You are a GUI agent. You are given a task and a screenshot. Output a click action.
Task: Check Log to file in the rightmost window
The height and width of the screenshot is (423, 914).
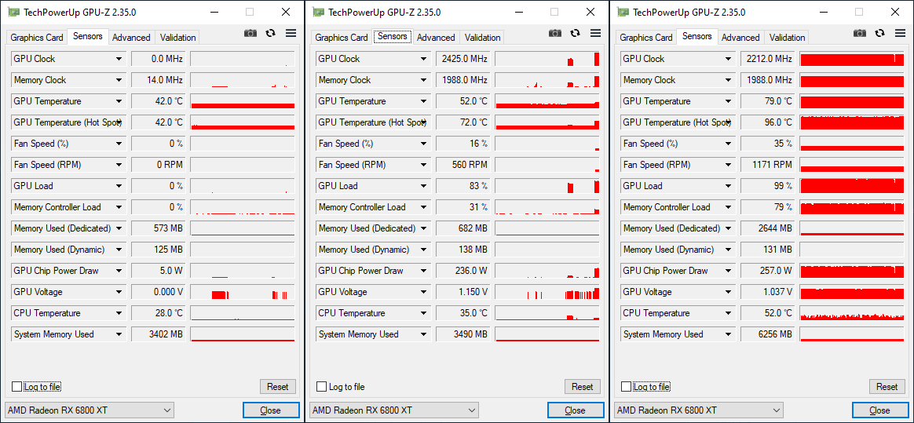point(627,387)
